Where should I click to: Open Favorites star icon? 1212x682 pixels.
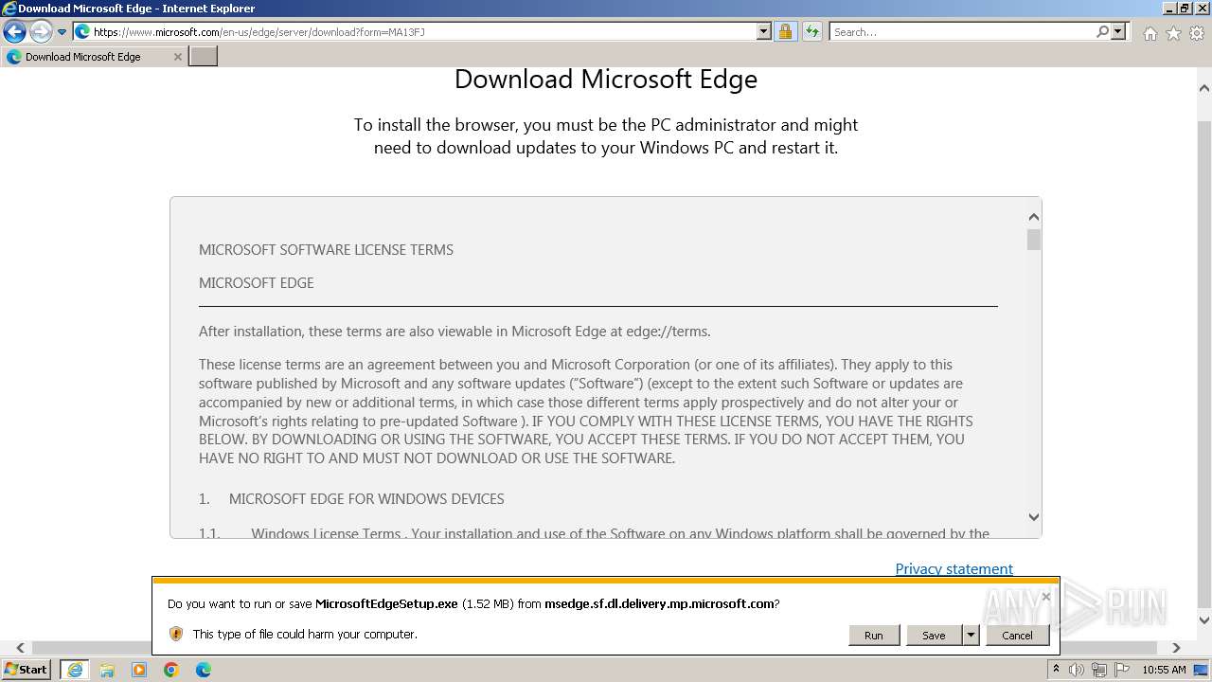[1173, 33]
